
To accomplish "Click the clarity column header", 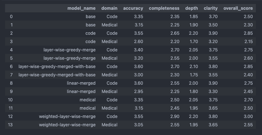I will coord(211,8).
